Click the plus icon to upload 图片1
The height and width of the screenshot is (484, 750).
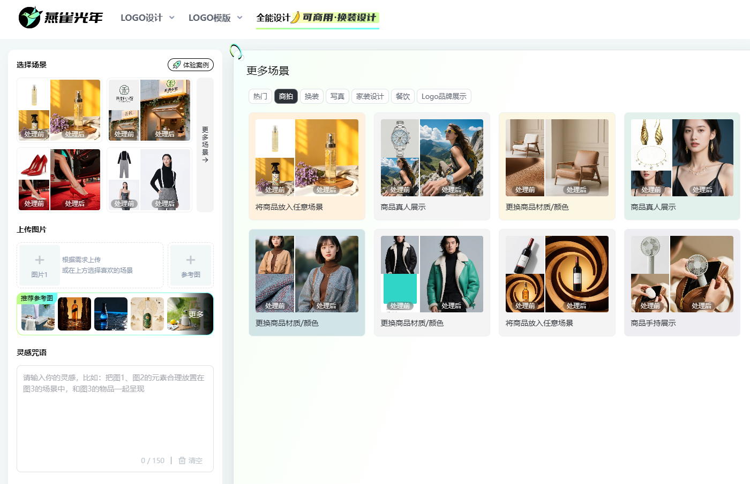point(39,260)
